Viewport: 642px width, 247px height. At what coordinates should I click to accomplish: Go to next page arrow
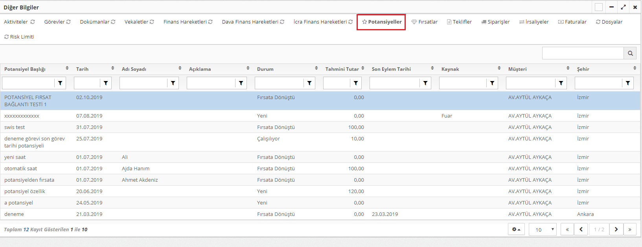click(x=616, y=229)
